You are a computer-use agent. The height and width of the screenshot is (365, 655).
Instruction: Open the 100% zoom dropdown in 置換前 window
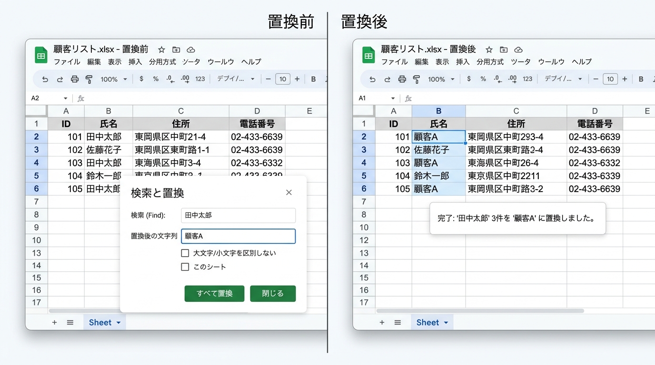click(114, 79)
